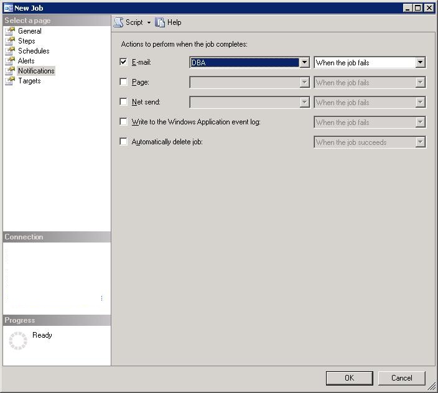Viewport: 438px width, 393px height.
Task: Go to the Schedules page
Action: coord(34,51)
